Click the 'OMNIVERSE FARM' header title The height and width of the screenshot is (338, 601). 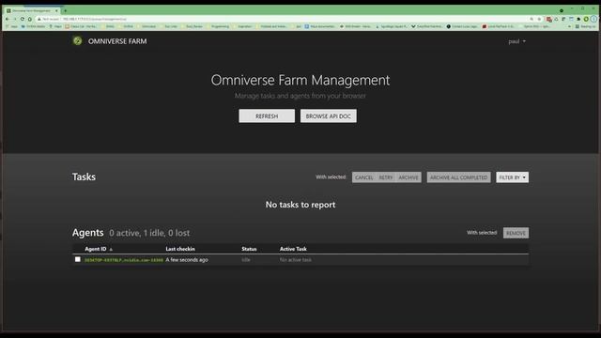point(117,41)
